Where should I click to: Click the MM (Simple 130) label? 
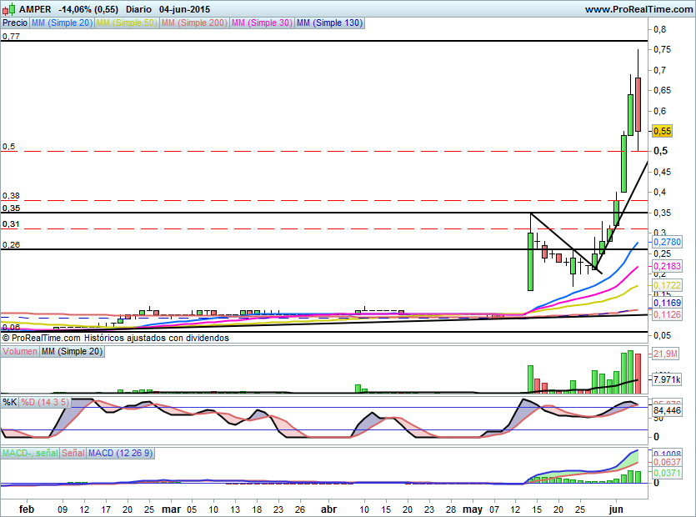click(329, 23)
